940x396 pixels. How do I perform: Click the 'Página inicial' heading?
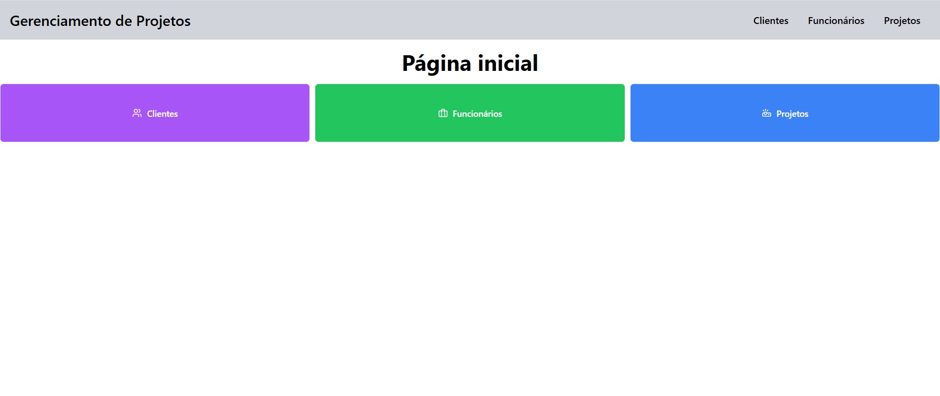pyautogui.click(x=470, y=63)
